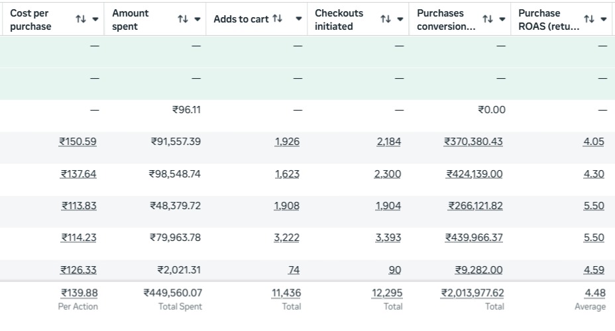This screenshot has width=615, height=331.
Task: Open Cost per purchase column dropdown
Action: [x=95, y=19]
